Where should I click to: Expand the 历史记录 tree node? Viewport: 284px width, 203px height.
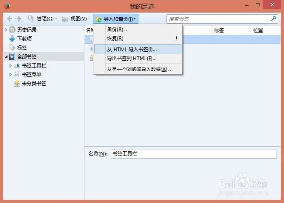pyautogui.click(x=6, y=30)
